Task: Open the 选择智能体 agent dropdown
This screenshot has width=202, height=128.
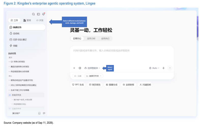Action: click(92, 68)
